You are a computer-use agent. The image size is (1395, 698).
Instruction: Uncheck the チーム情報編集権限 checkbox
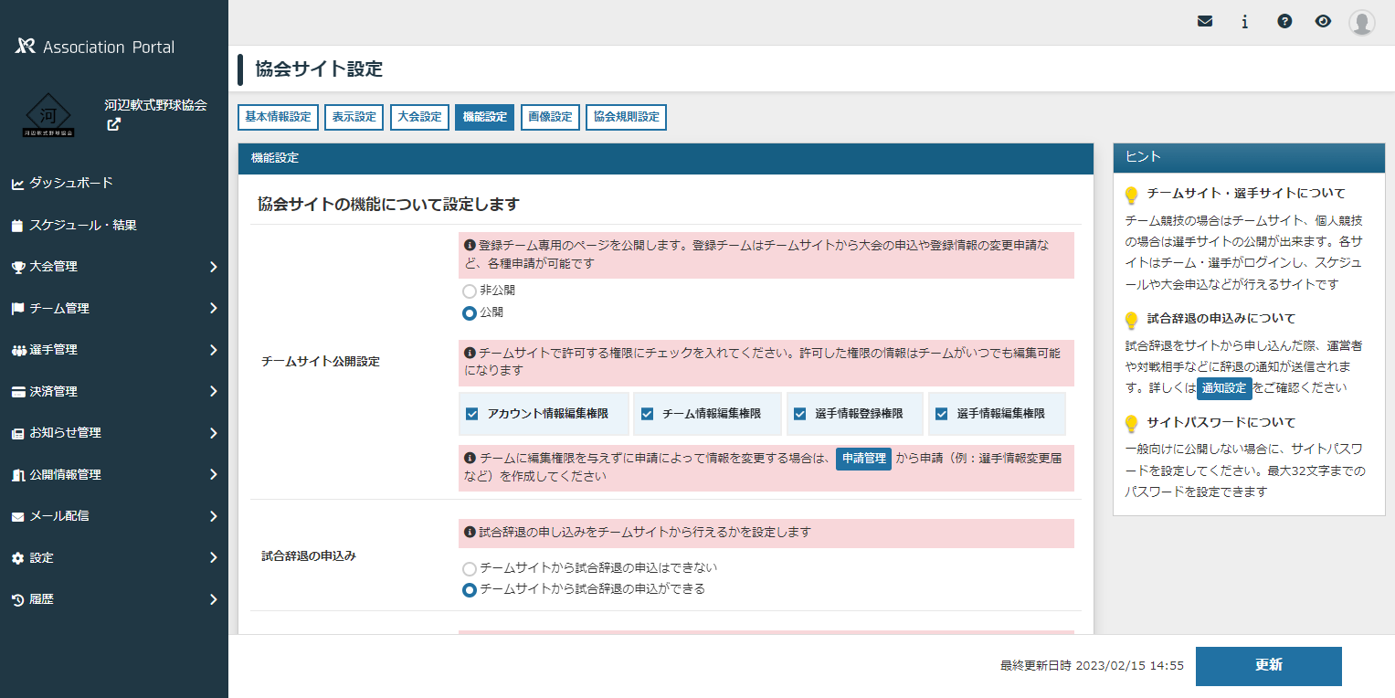648,413
